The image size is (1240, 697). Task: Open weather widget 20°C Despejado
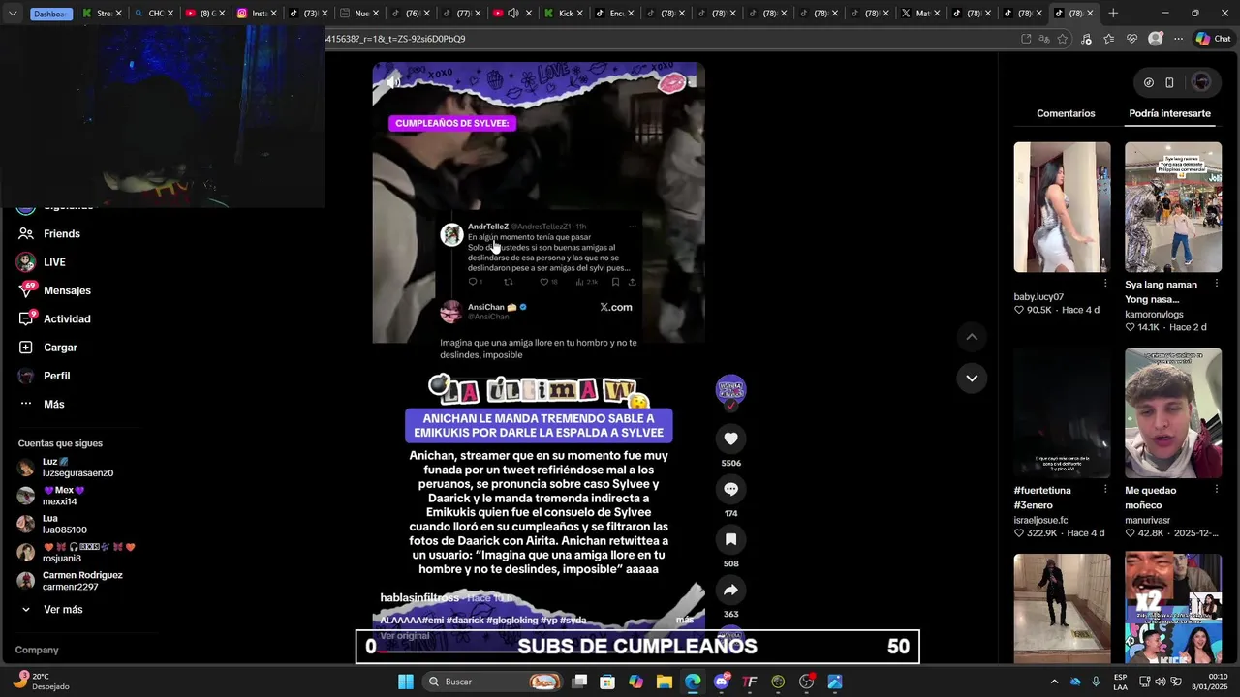pyautogui.click(x=43, y=681)
